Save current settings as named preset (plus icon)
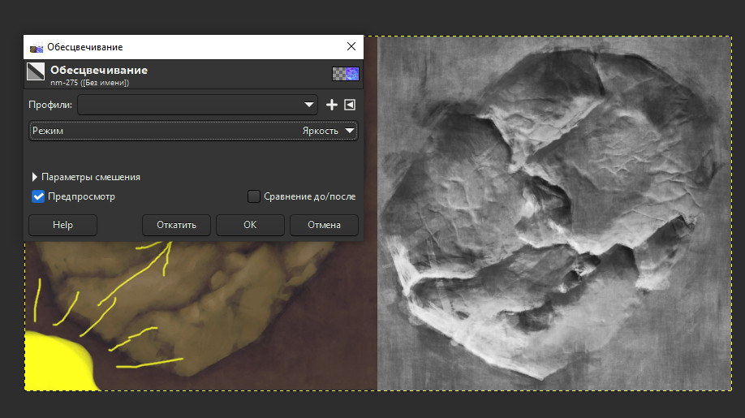The image size is (745, 418). click(x=332, y=105)
